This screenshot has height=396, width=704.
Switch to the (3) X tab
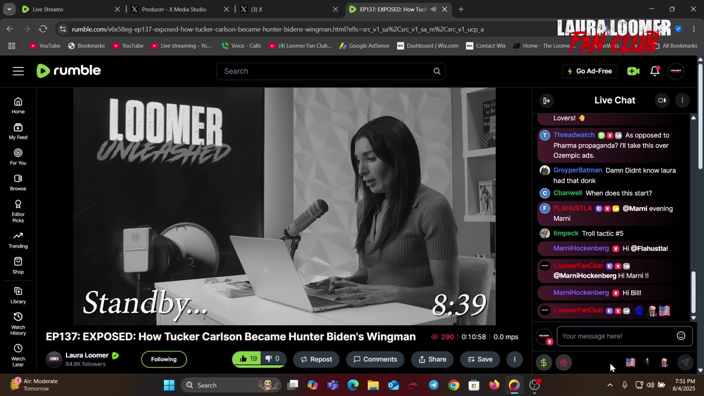(289, 9)
